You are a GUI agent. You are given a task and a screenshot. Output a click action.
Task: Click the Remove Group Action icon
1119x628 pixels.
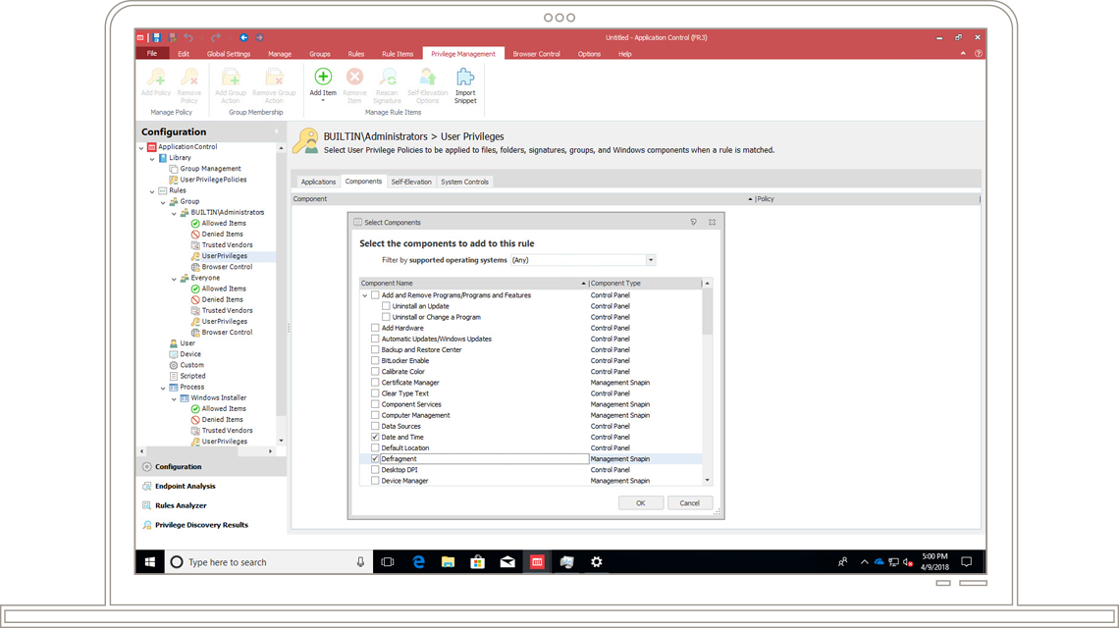coord(274,78)
